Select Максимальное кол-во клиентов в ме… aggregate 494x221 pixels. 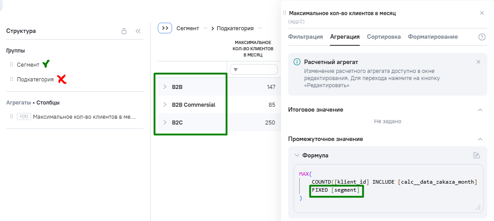[84, 117]
